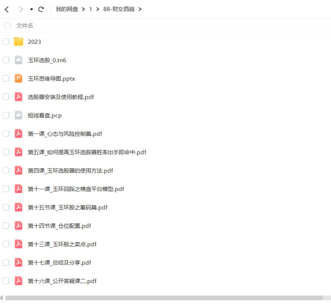The image size is (331, 307).
Task: Click the PDF icon of 第十六课 file
Action: pyautogui.click(x=19, y=280)
